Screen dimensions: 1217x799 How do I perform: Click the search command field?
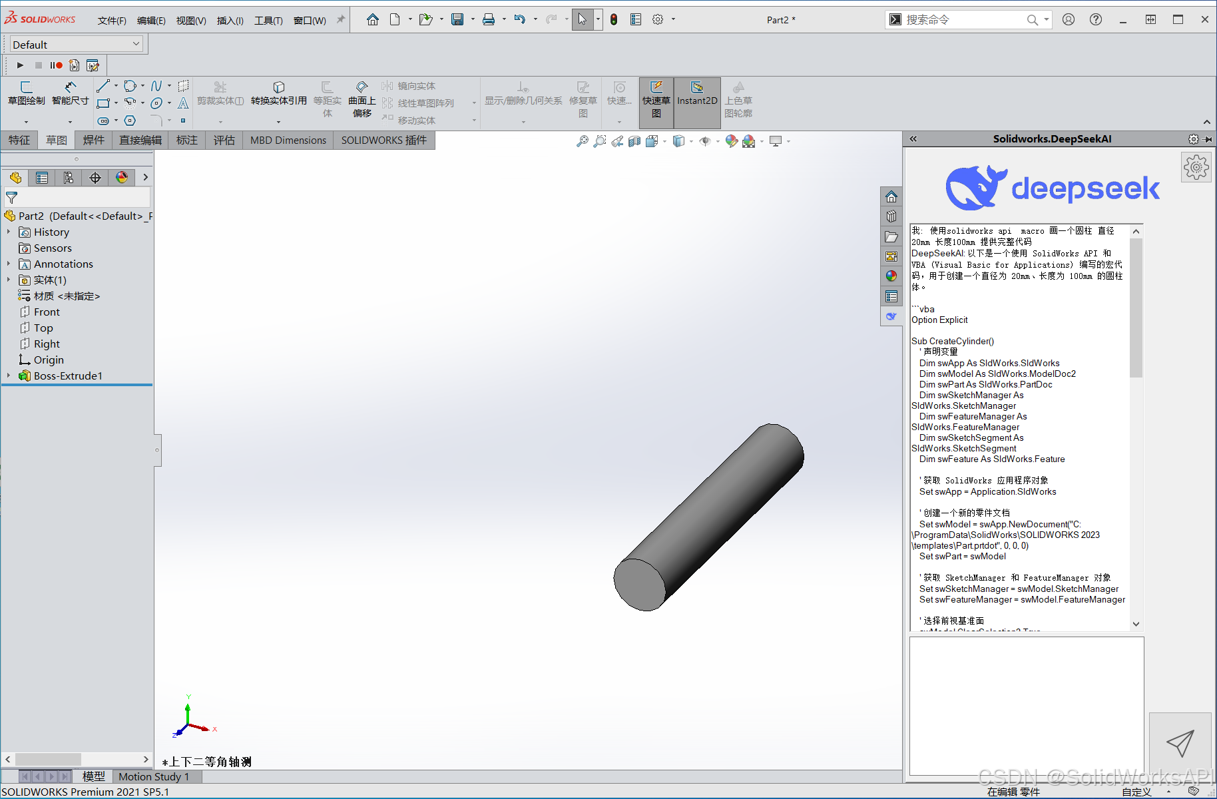(x=965, y=20)
